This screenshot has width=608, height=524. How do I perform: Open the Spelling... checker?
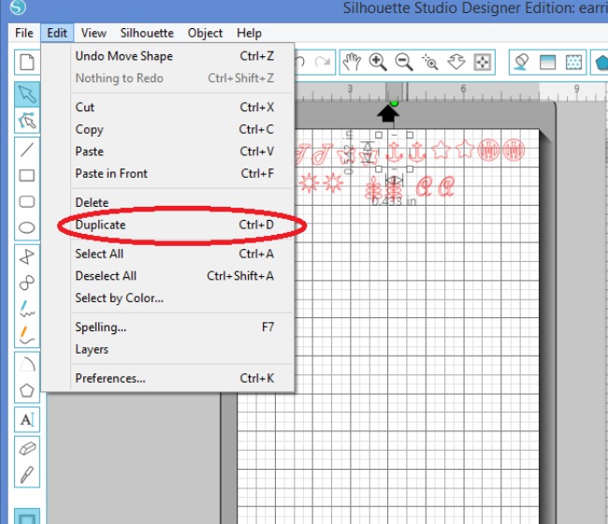click(x=175, y=327)
